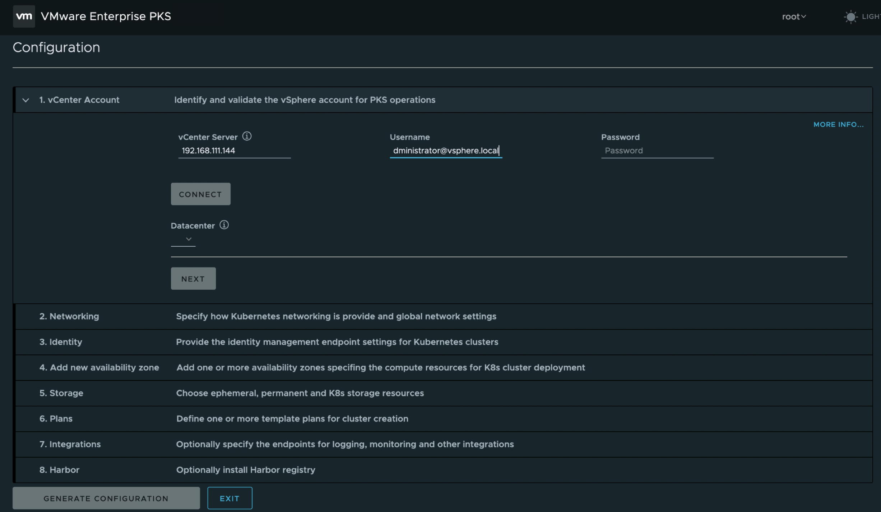Collapse the vCenter Account section chevron
Viewport: 881px width, 512px height.
(x=25, y=100)
